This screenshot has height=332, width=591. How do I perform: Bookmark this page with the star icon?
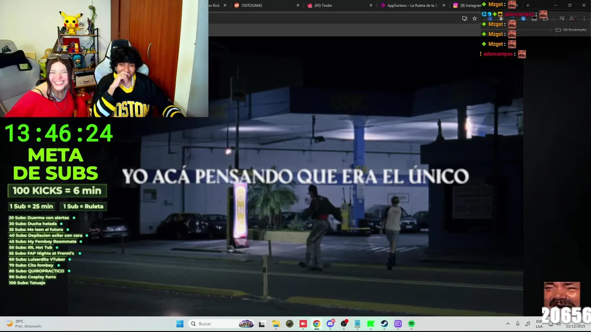pos(475,18)
